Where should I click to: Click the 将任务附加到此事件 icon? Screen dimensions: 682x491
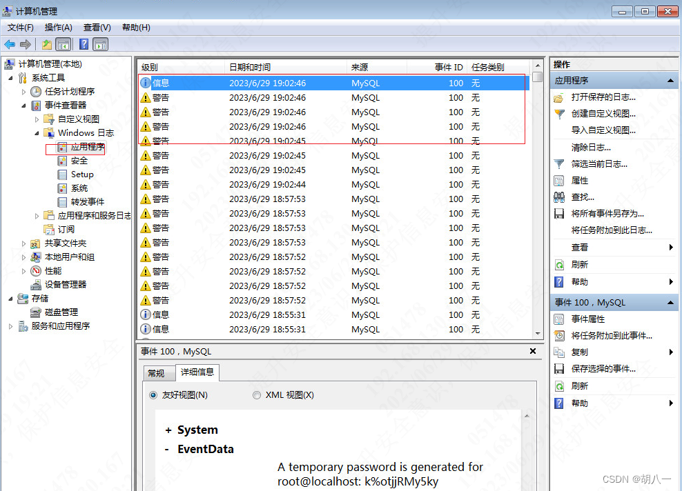click(x=559, y=336)
